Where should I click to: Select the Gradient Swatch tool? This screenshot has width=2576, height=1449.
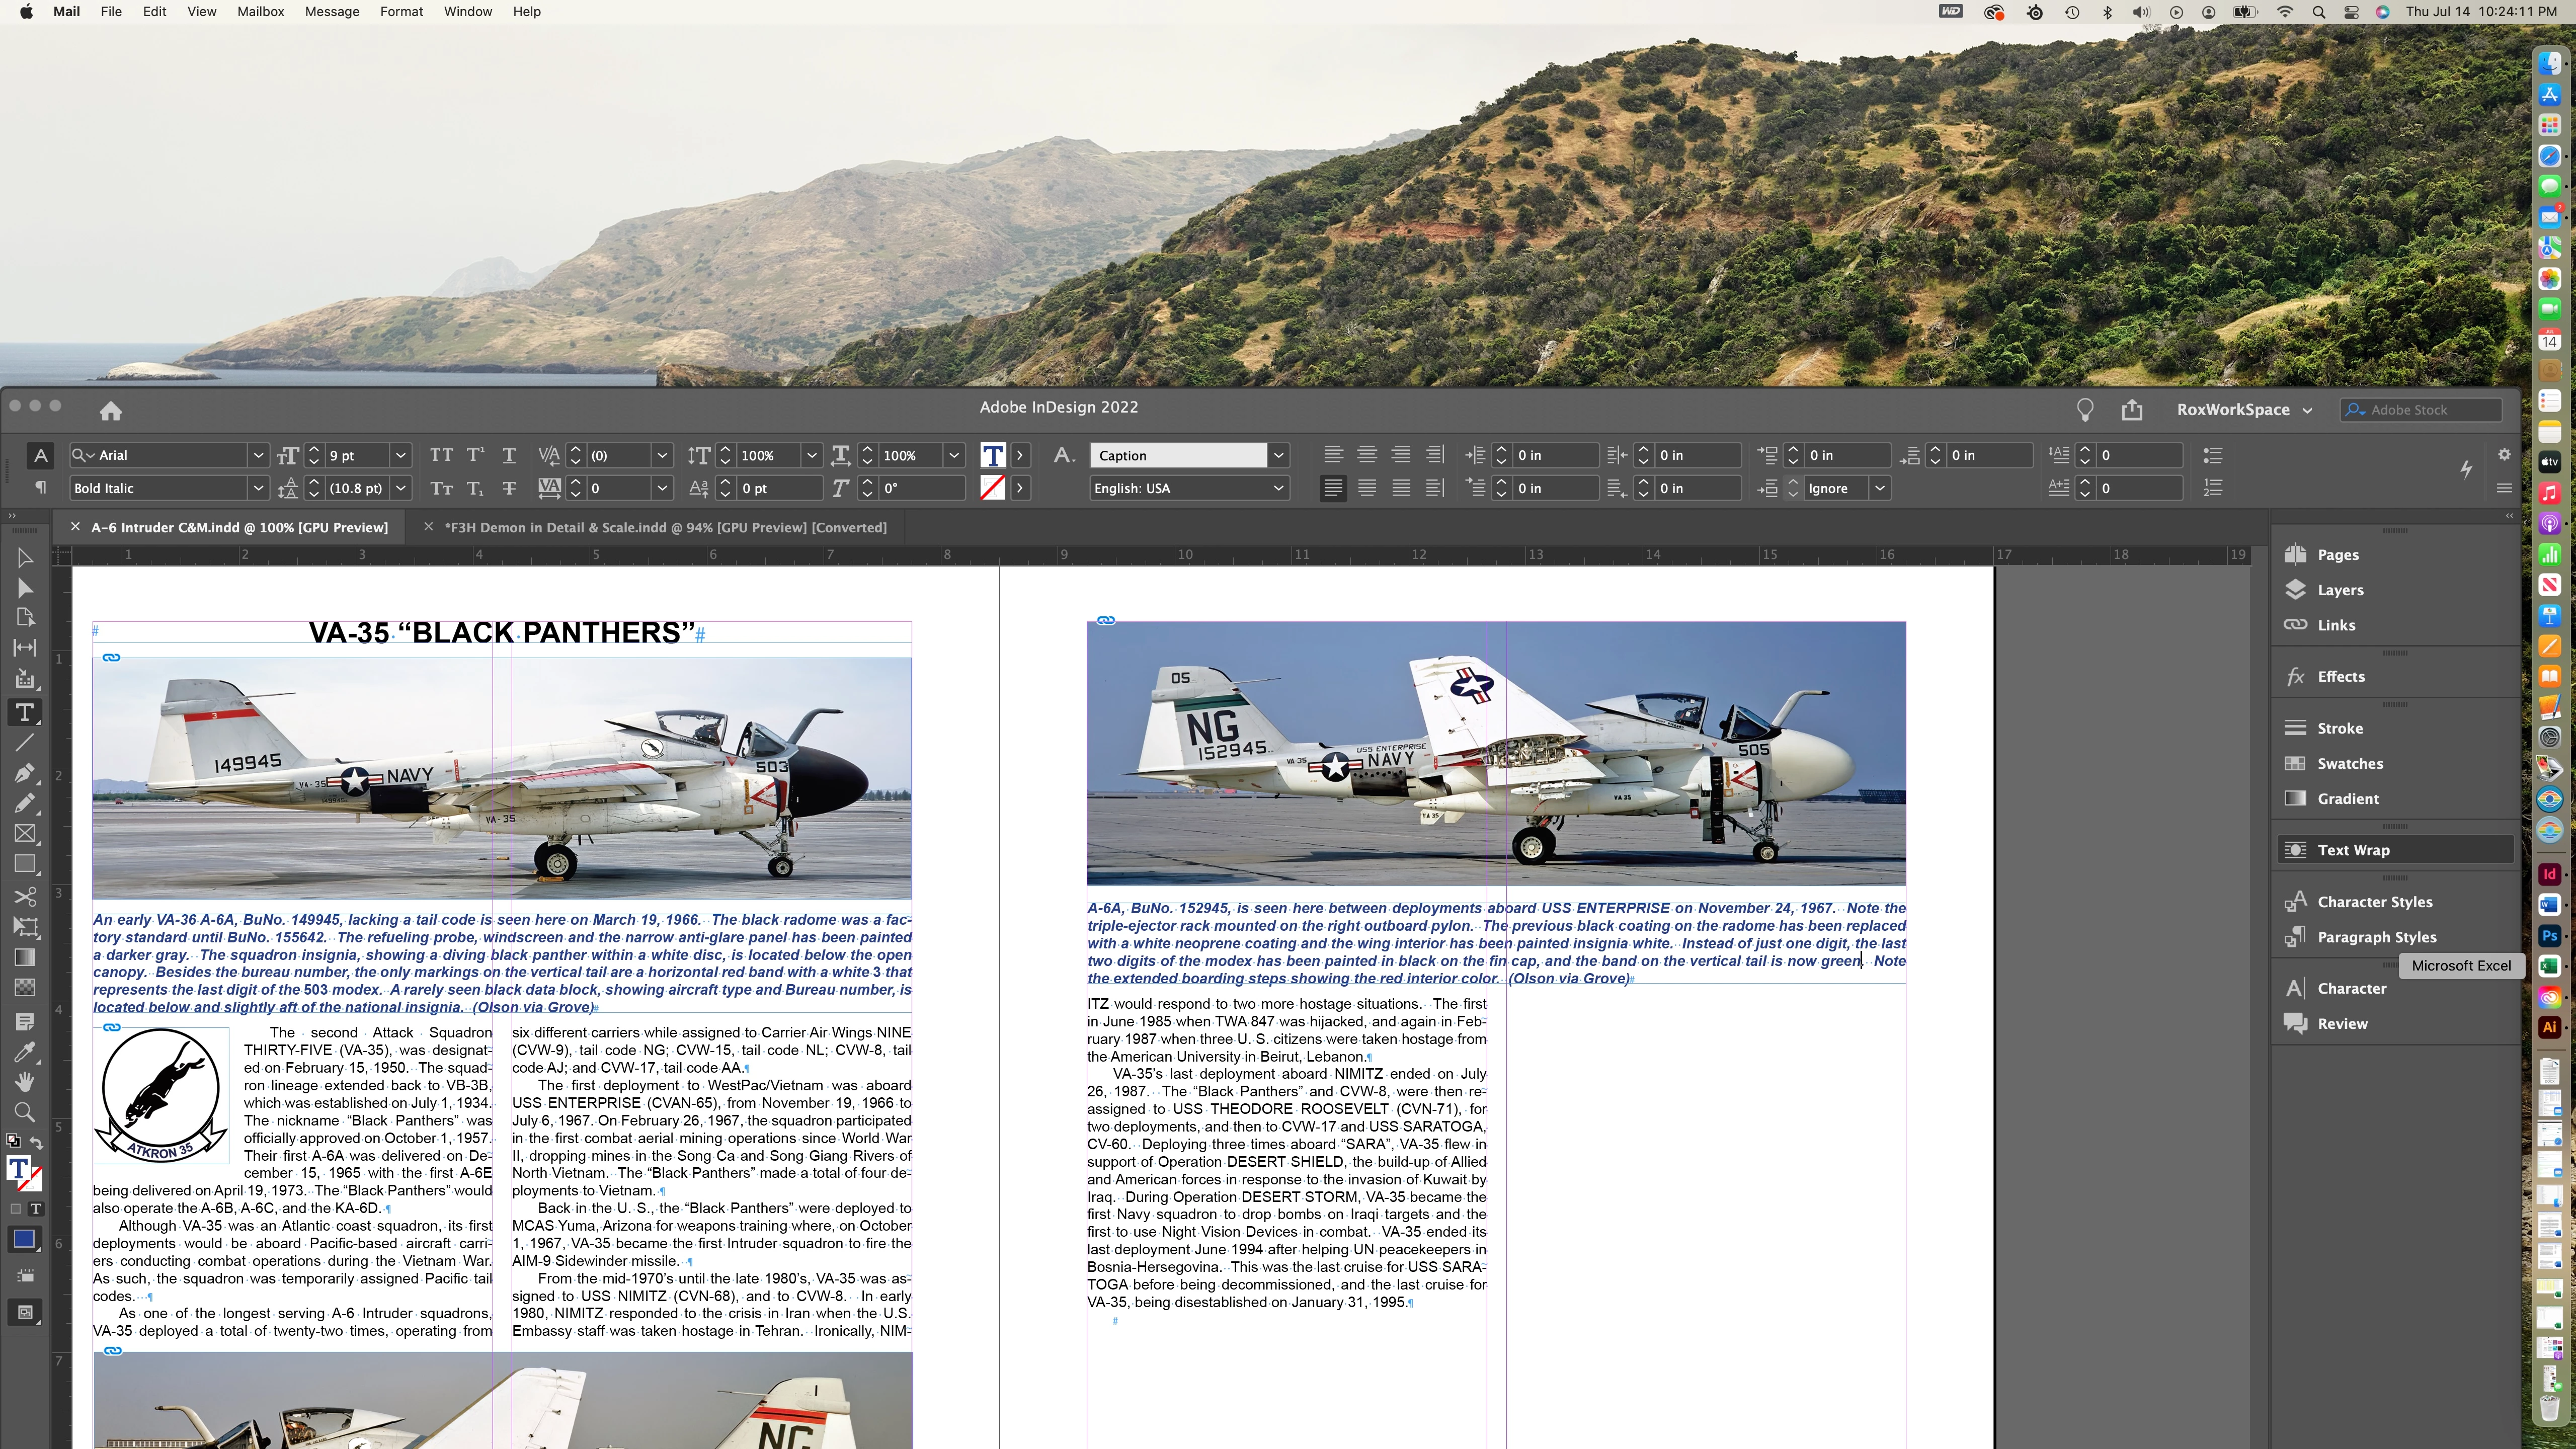click(x=24, y=957)
